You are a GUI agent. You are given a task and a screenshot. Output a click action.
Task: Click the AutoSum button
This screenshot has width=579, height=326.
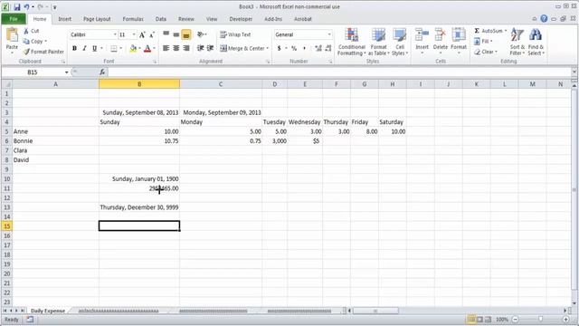489,31
